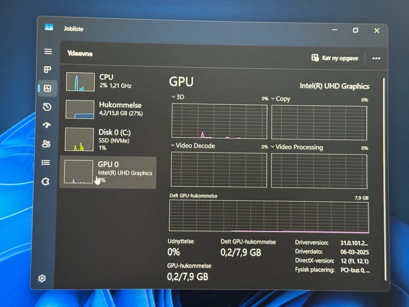Select the CPU performance entry
This screenshot has width=409, height=307.
coord(109,82)
